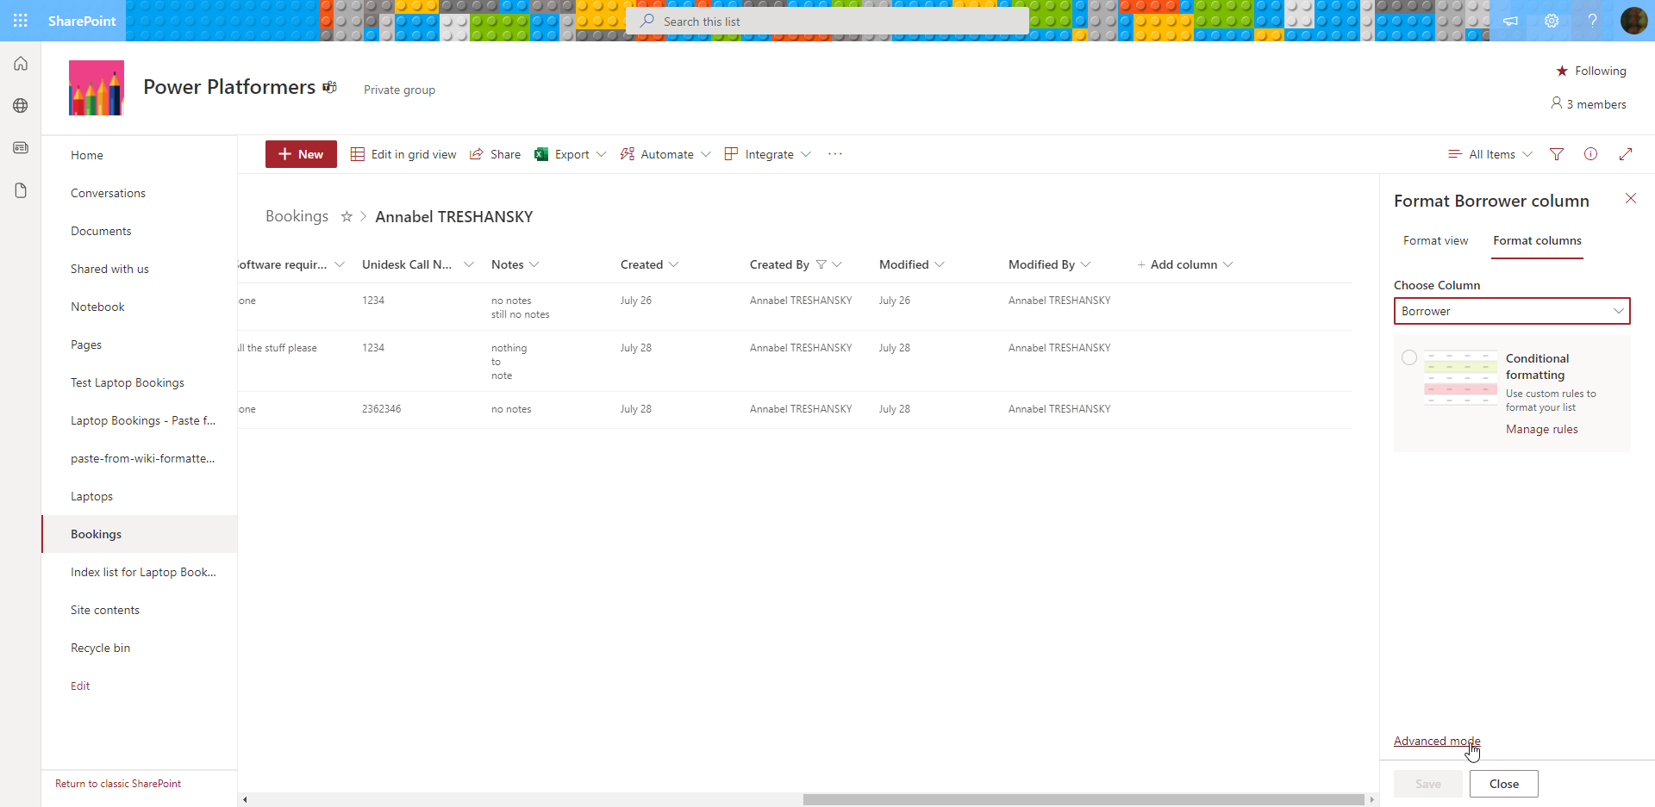Click the horizontal scrollbar thumb
This screenshot has width=1655, height=807.
tap(1083, 799)
